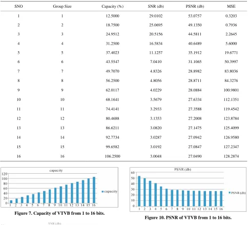Click the 'MSE' column header
The height and width of the screenshot is (225, 248).
tap(231, 6)
